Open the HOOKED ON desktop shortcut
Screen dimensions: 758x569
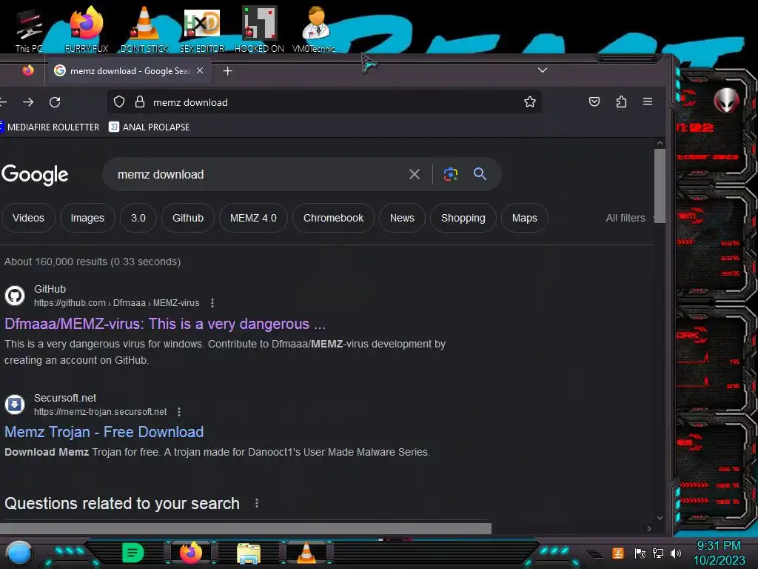coord(259,28)
